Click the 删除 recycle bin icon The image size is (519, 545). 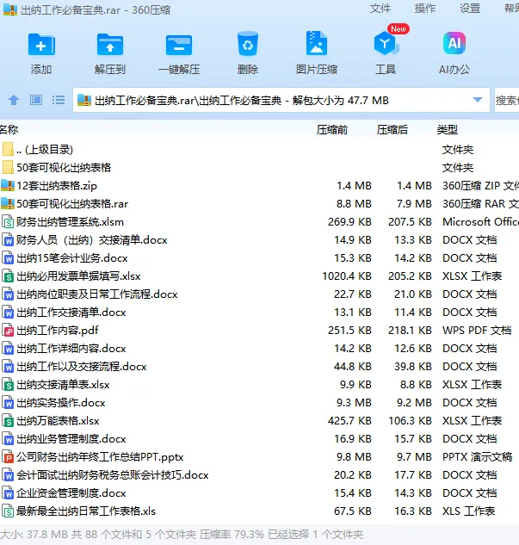tap(248, 44)
